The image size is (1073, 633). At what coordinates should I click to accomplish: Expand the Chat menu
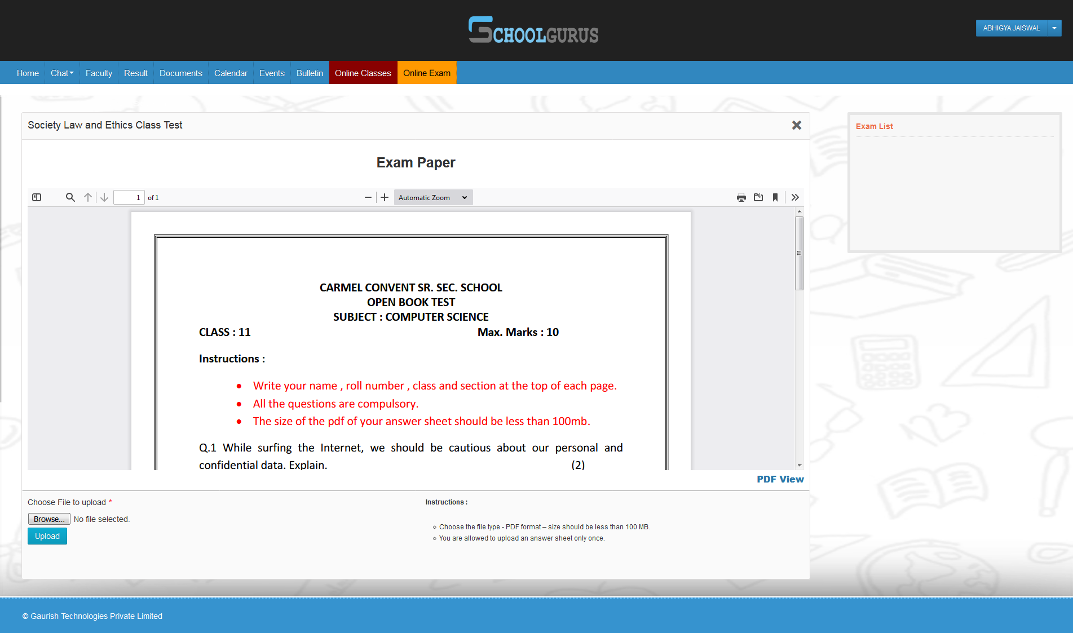tap(62, 73)
